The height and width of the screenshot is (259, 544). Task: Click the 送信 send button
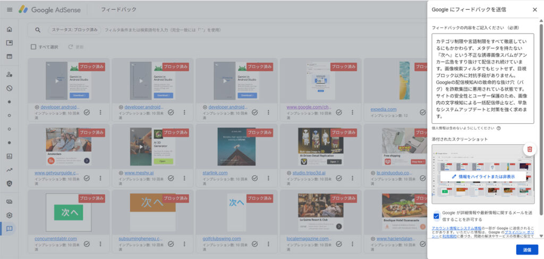526,249
